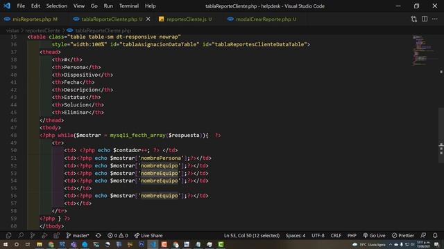Viewport: 444px width, 249px height.
Task: Click the taskbar clock and date
Action: pos(423,244)
